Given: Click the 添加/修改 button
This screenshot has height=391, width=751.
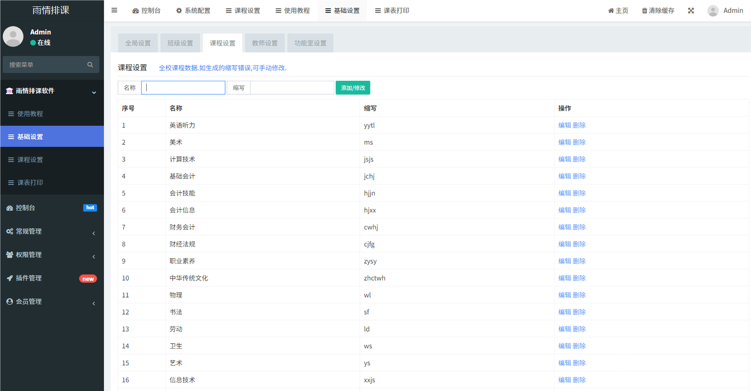Looking at the screenshot, I should 353,88.
